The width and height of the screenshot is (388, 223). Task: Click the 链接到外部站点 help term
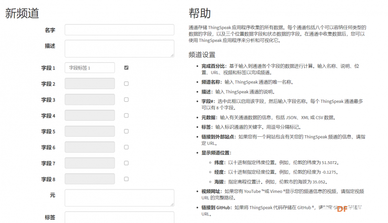pos(218,137)
